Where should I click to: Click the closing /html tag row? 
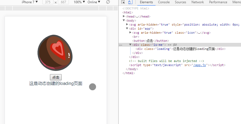pyautogui.click(x=129, y=73)
